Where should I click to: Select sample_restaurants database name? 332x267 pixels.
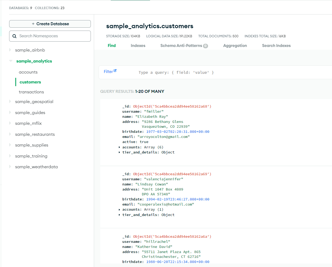(x=35, y=134)
